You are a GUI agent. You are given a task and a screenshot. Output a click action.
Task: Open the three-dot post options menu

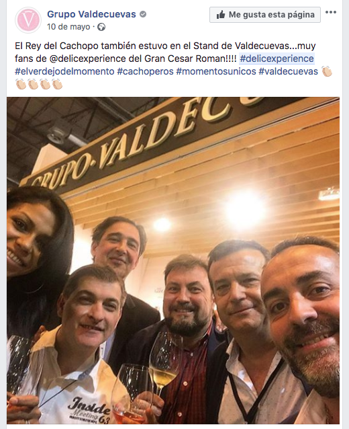click(331, 12)
